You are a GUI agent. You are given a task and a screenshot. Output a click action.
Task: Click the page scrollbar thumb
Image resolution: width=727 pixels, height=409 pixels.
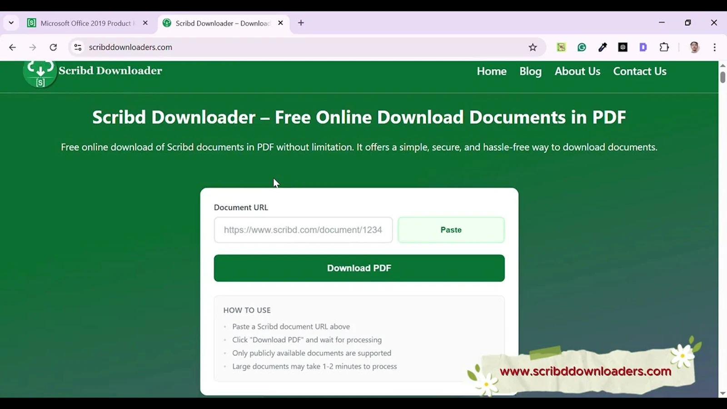click(x=722, y=77)
